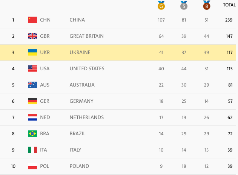Image resolution: width=238 pixels, height=175 pixels.
Task: Click the silver medal column icon
Action: 184,5
